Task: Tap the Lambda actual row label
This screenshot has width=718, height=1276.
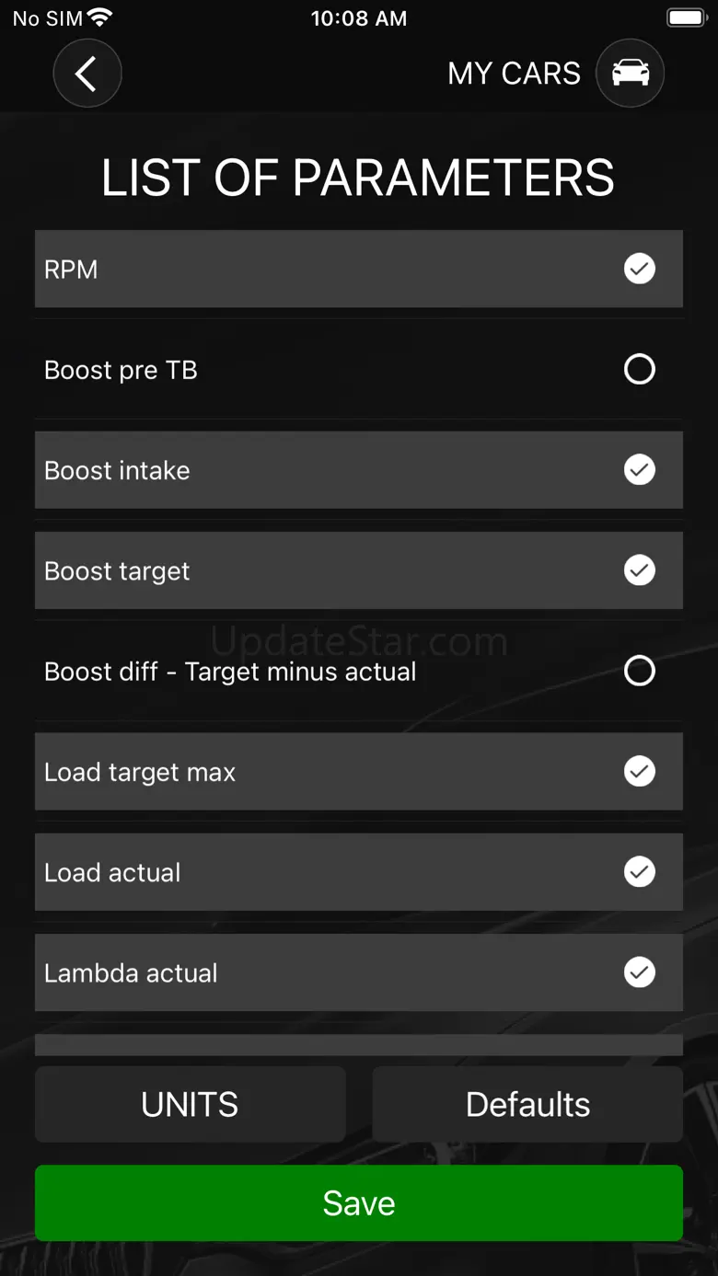Action: pos(131,972)
